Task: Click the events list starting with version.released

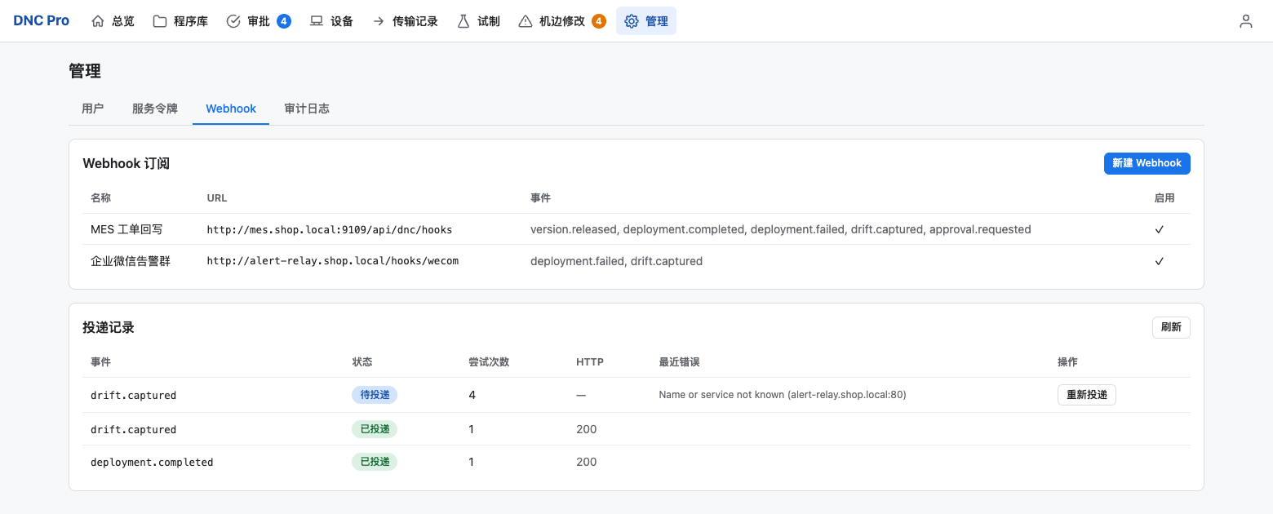Action: (x=781, y=229)
